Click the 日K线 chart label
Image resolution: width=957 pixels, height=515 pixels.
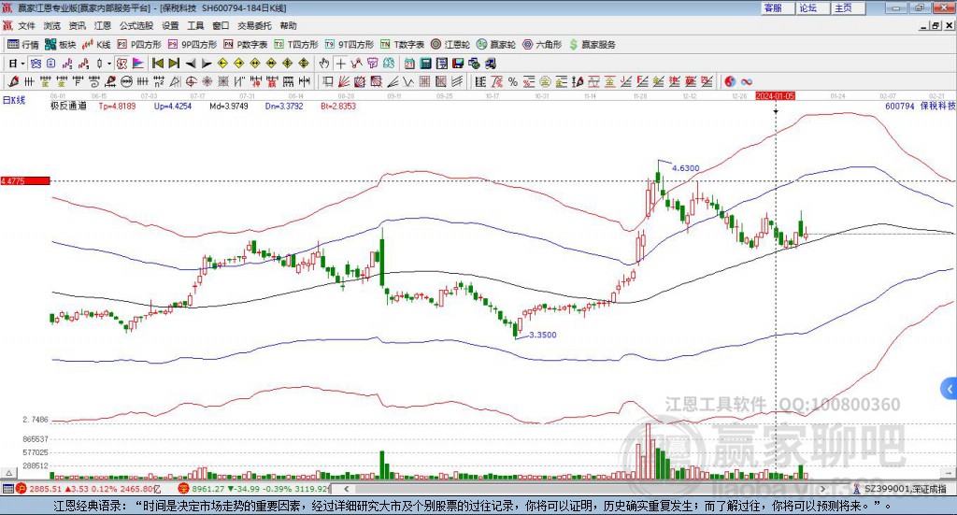click(x=14, y=101)
